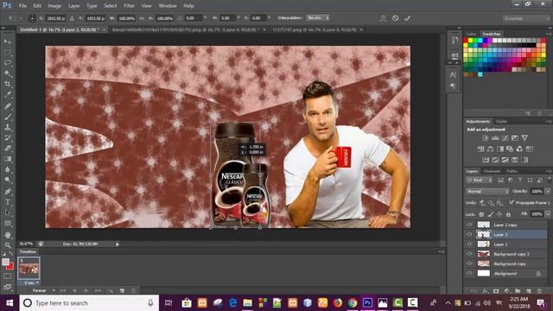Toggle lock all for layer
Viewport: 553px width, 311px height.
coord(508,214)
